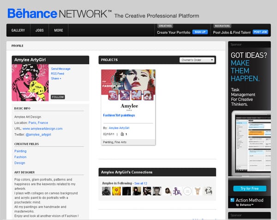Open the Jobs menu item
This screenshot has height=220, width=277.
coord(39,30)
